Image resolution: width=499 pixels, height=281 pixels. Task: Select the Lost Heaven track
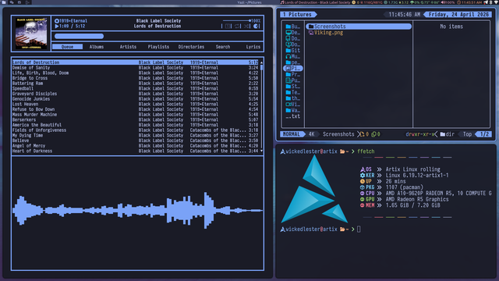tap(135, 104)
